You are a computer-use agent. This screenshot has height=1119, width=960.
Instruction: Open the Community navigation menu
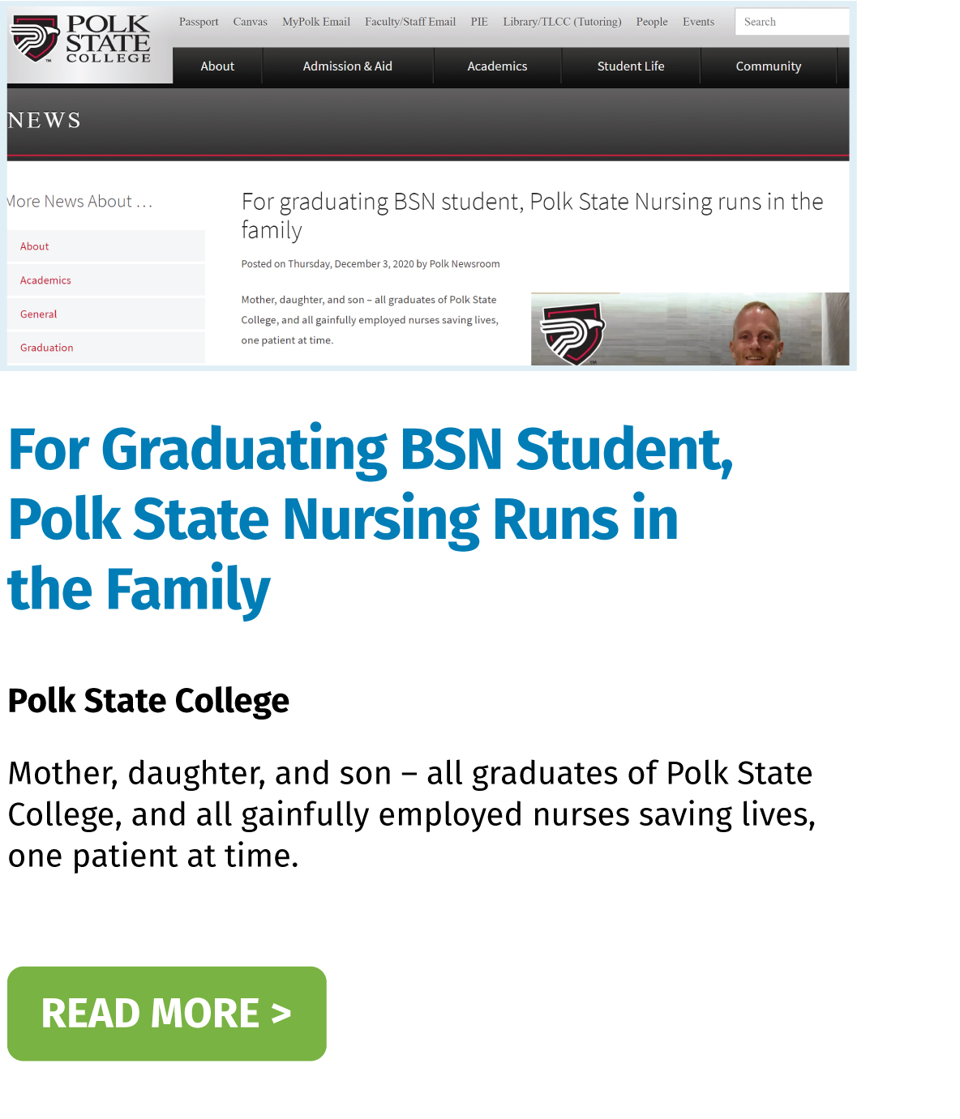pyautogui.click(x=769, y=66)
